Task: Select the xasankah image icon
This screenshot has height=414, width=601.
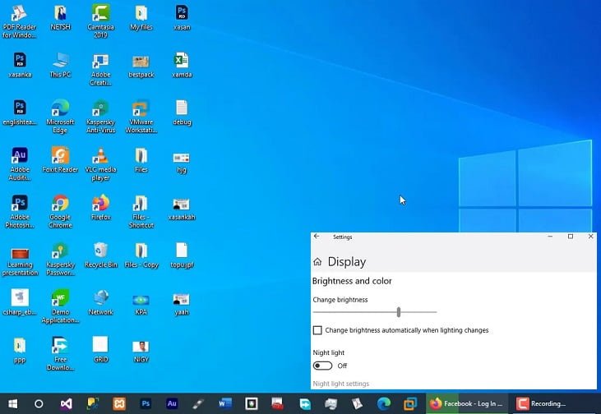Action: click(x=182, y=208)
